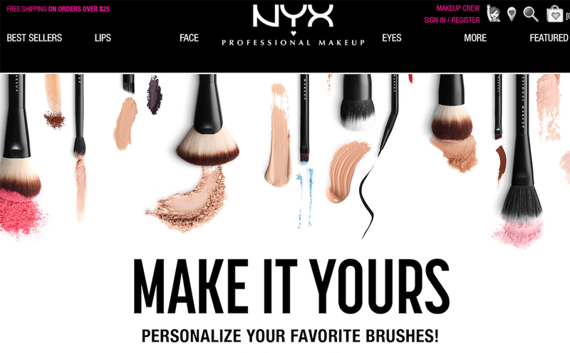Click the Make It Yours headline
This screenshot has width=570, height=353.
click(291, 287)
